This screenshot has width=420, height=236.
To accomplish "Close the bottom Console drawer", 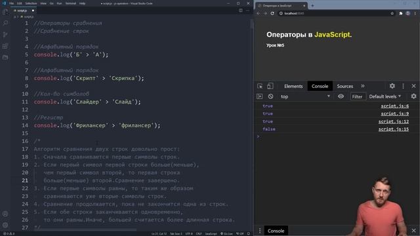I will (x=413, y=230).
